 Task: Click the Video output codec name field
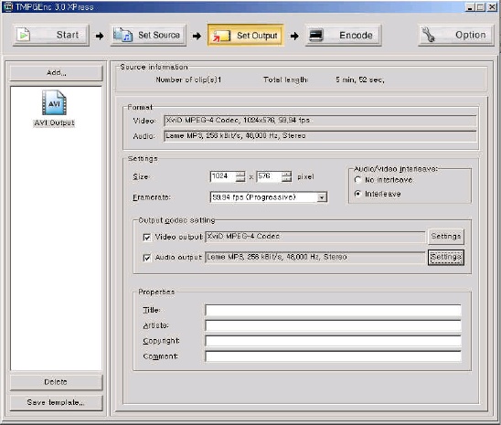pos(315,237)
